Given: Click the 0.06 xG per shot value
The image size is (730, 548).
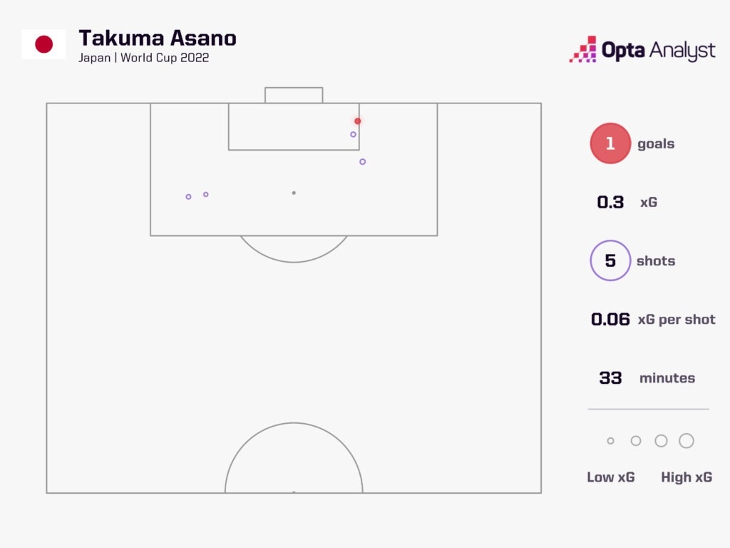Looking at the screenshot, I should tap(610, 319).
